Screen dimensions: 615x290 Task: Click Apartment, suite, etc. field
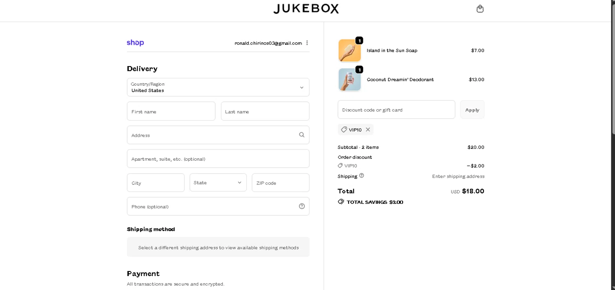218,159
